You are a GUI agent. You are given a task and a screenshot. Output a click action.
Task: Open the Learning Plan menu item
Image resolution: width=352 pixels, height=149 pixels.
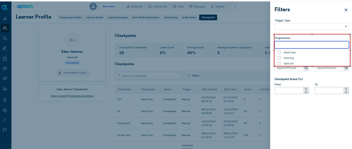click(x=158, y=7)
